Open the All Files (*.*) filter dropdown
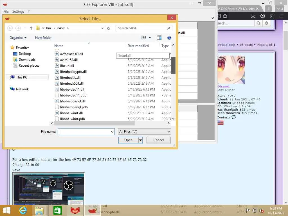288x216 pixels. pyautogui.click(x=144, y=132)
